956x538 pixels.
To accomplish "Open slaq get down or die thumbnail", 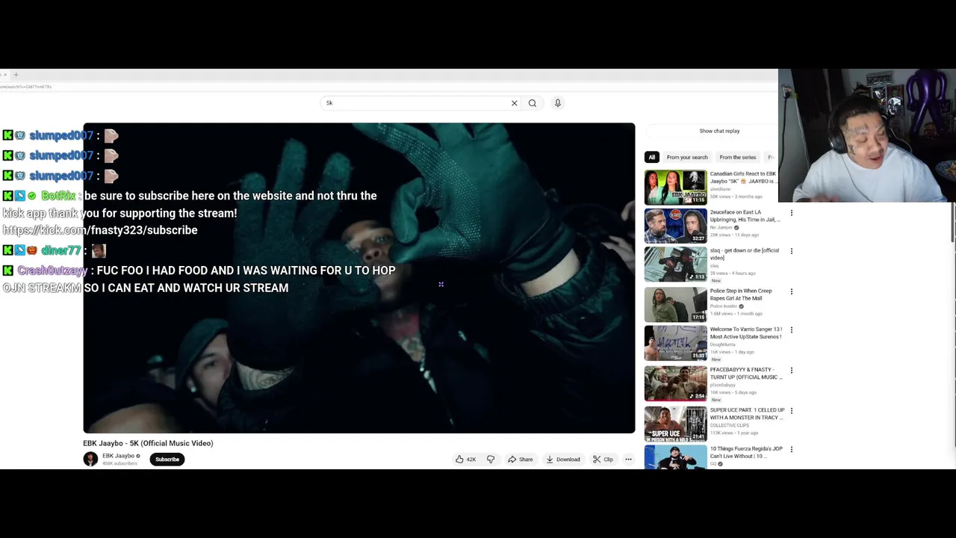I will click(x=675, y=265).
